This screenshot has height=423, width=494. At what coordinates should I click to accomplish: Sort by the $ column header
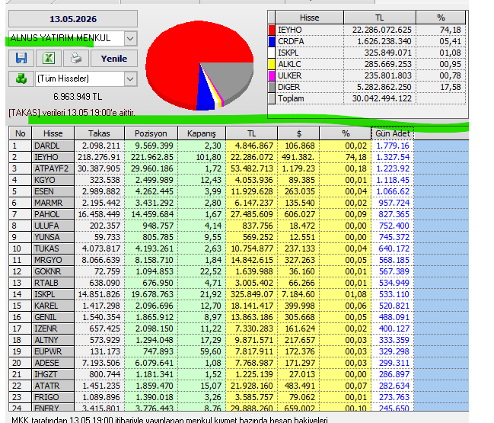(x=298, y=133)
